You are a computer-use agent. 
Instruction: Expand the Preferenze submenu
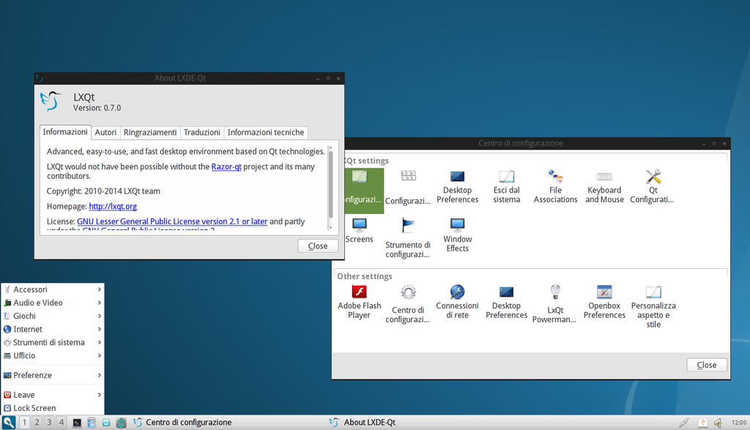point(53,375)
